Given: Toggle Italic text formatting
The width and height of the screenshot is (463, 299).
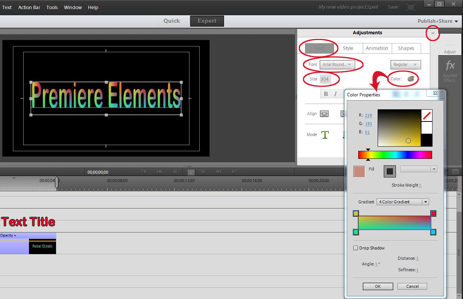Looking at the screenshot, I should tap(335, 94).
